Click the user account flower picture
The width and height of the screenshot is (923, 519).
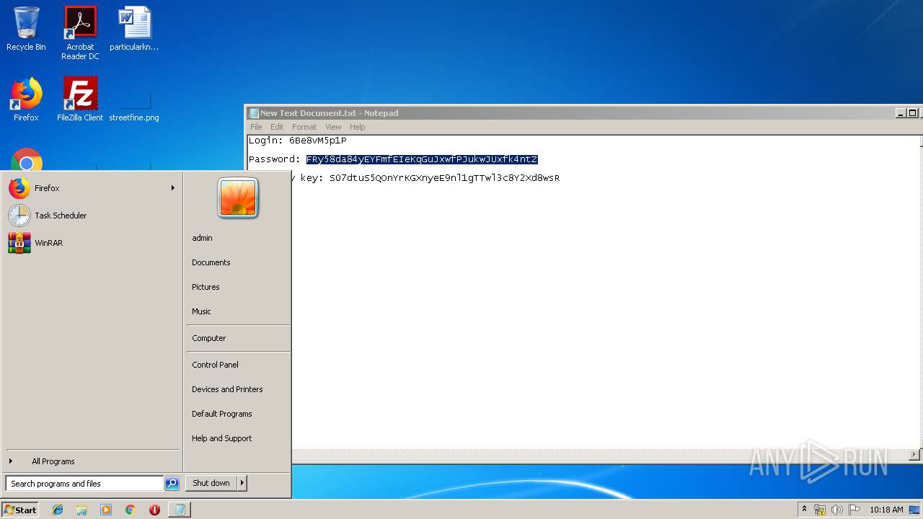pos(238,198)
